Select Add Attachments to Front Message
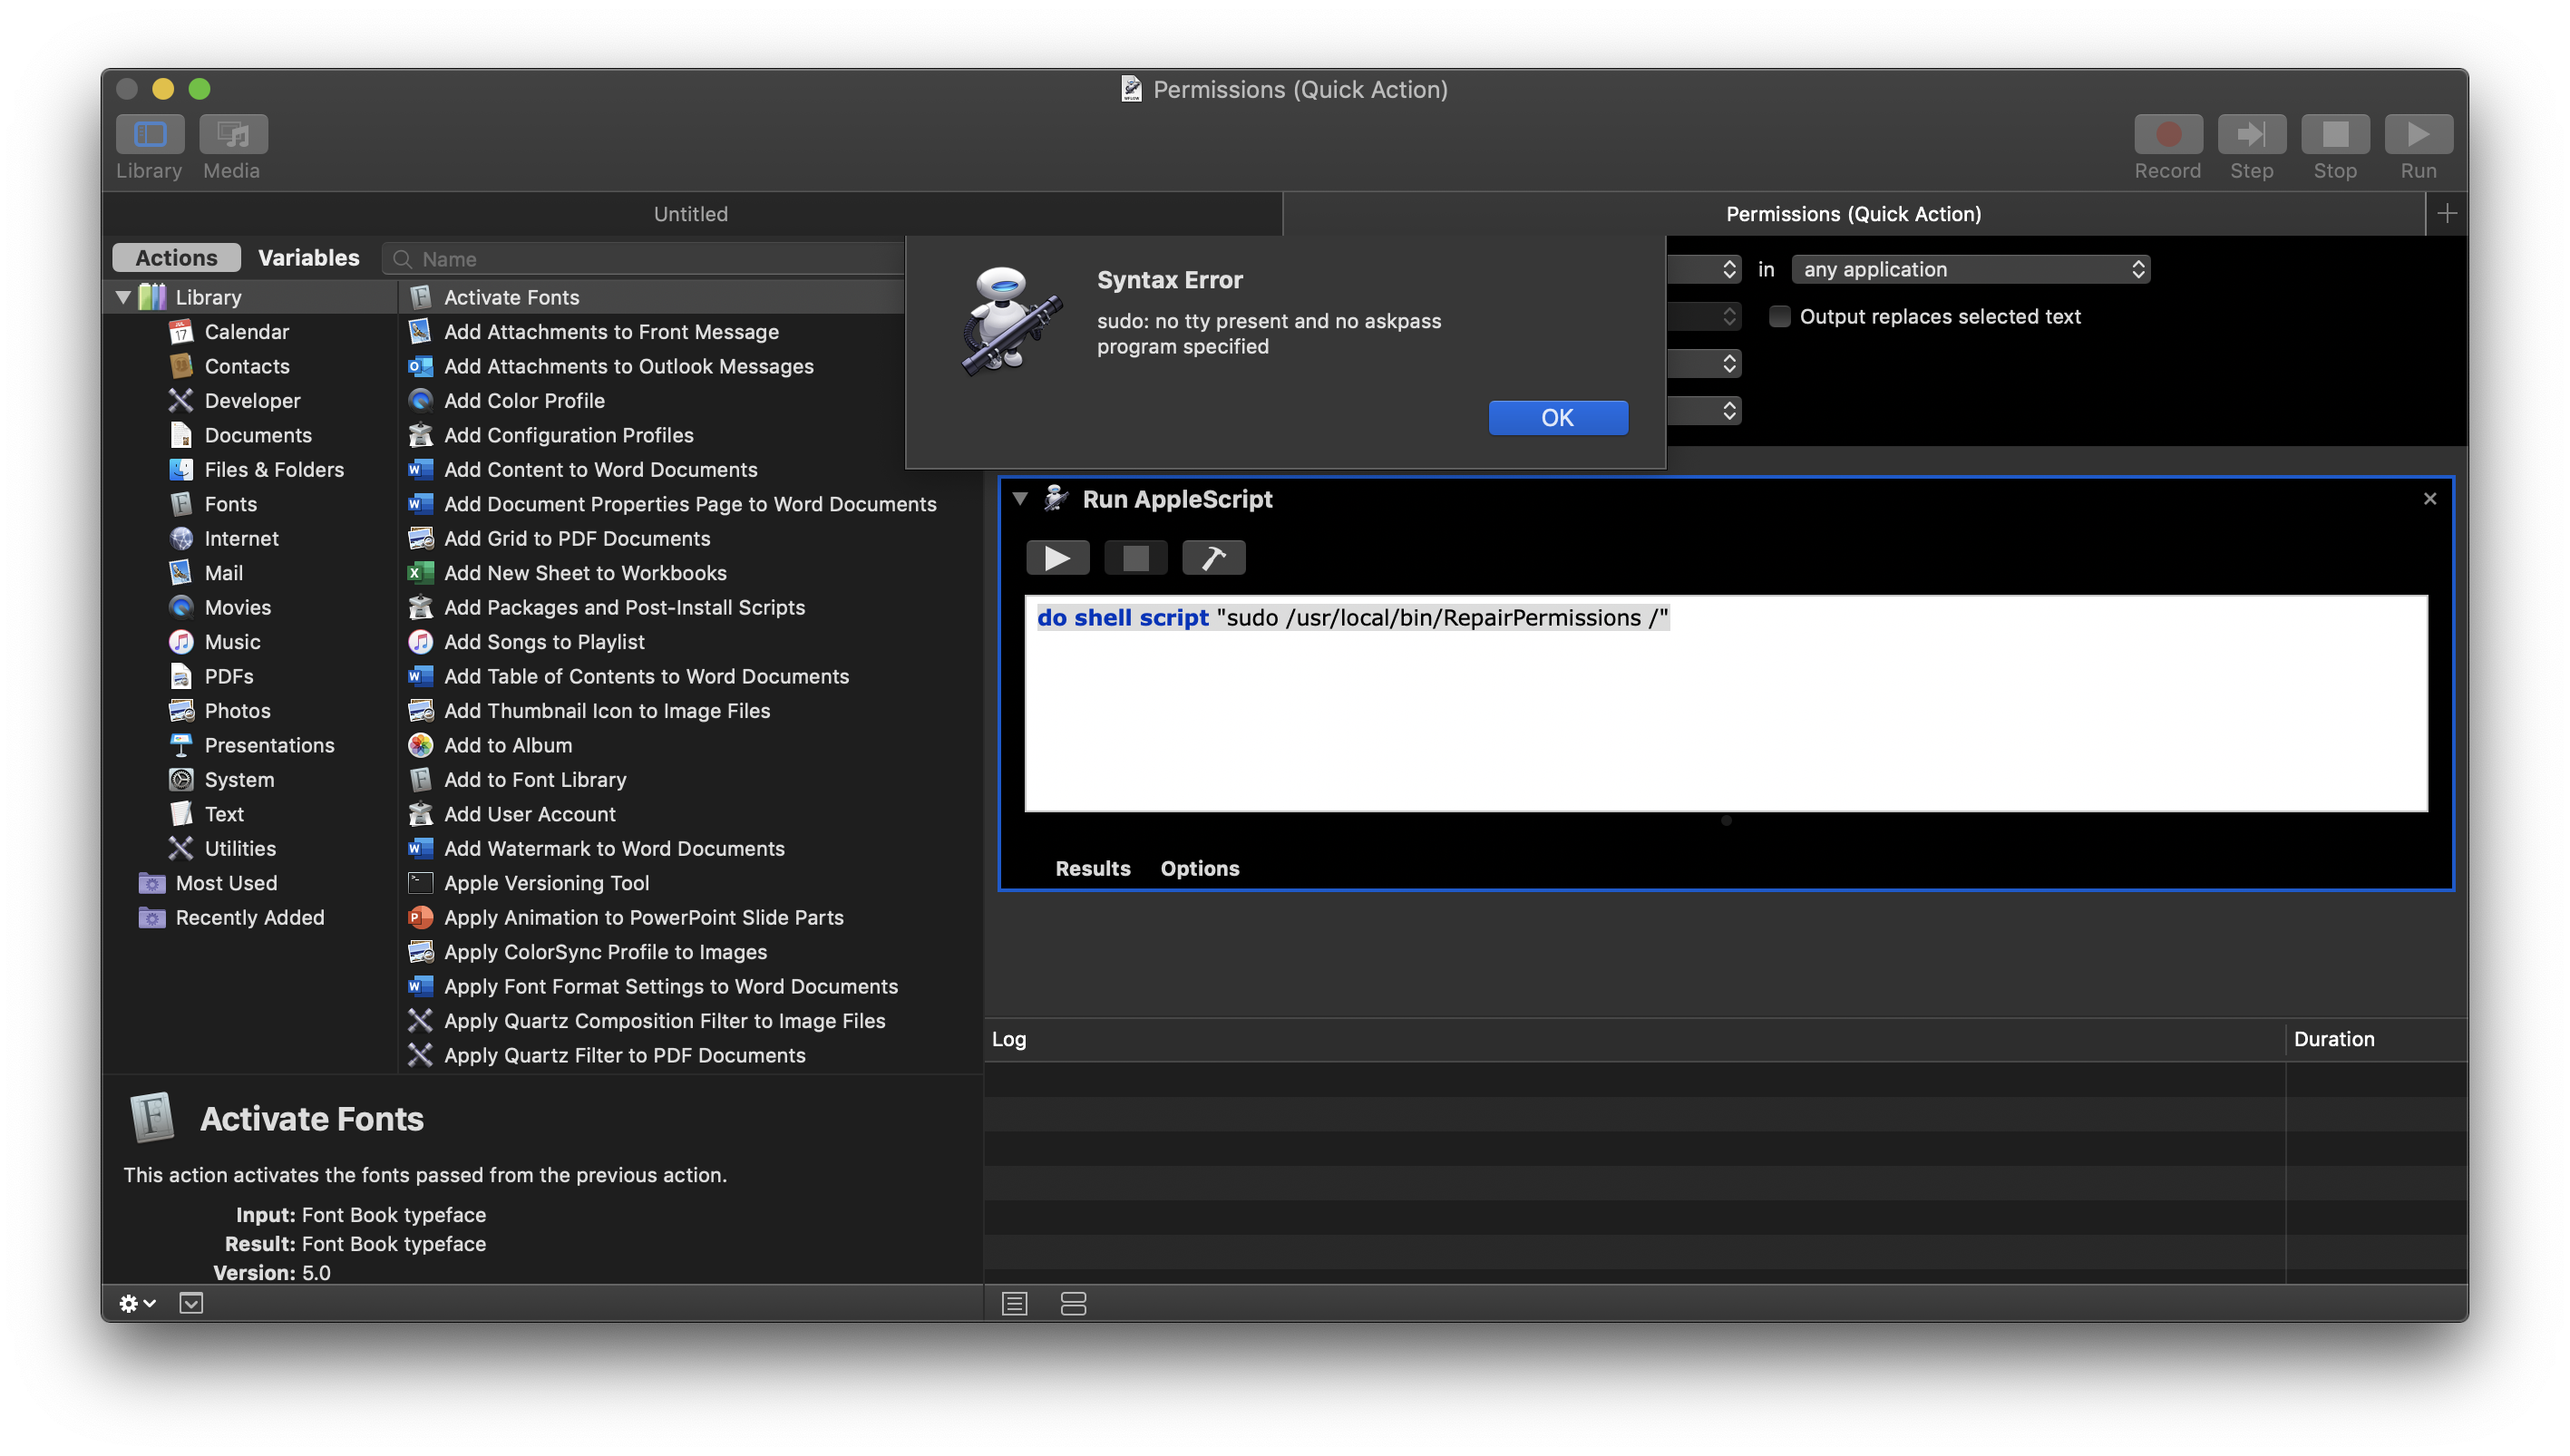Image resolution: width=2570 pixels, height=1456 pixels. (611, 331)
